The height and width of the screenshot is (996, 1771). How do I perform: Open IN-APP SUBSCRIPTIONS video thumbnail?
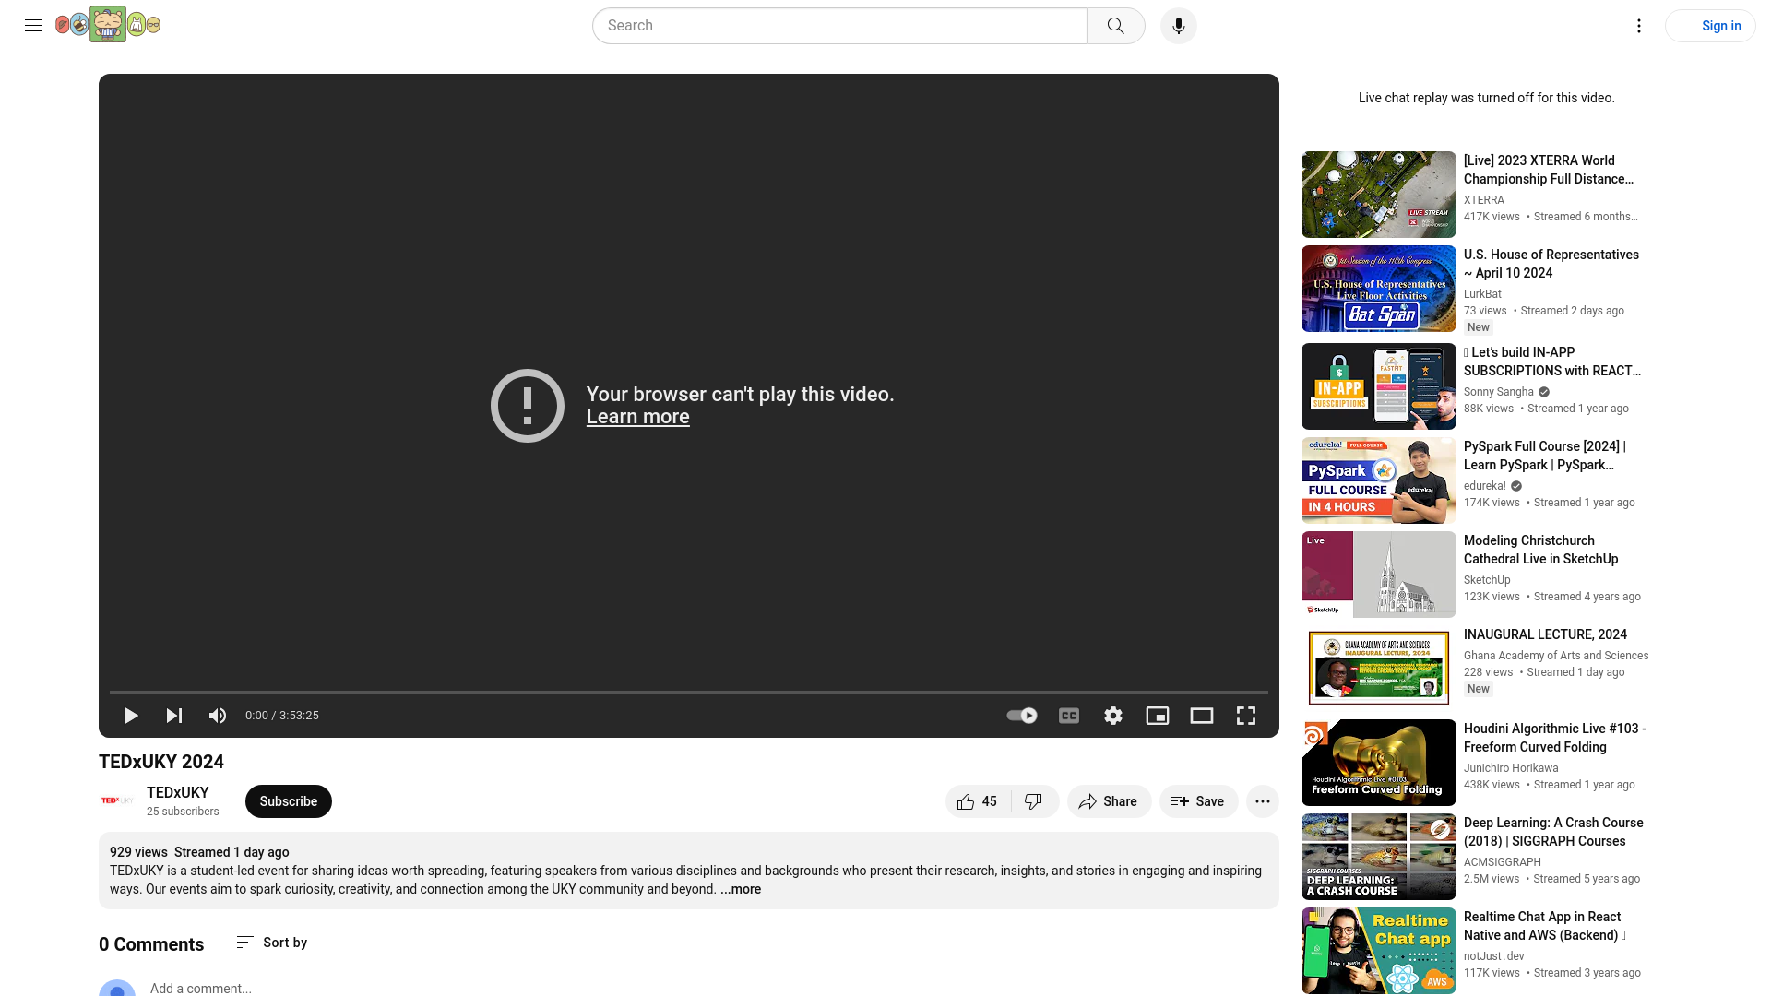coord(1378,386)
